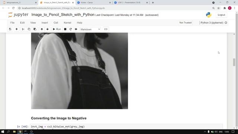Bookmark this page with the star icon
This screenshot has width=238, height=134.
pyautogui.click(x=218, y=8)
